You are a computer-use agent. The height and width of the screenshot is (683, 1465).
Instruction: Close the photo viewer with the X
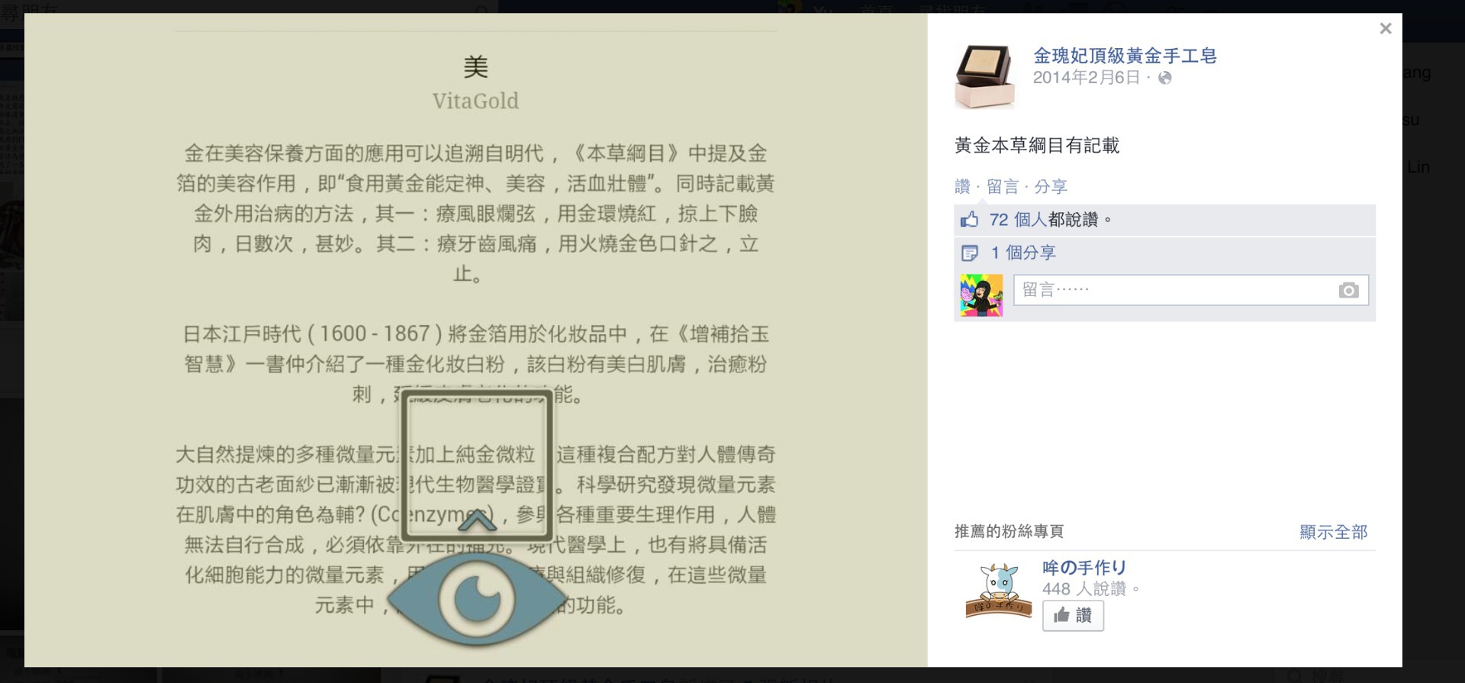click(x=1386, y=29)
